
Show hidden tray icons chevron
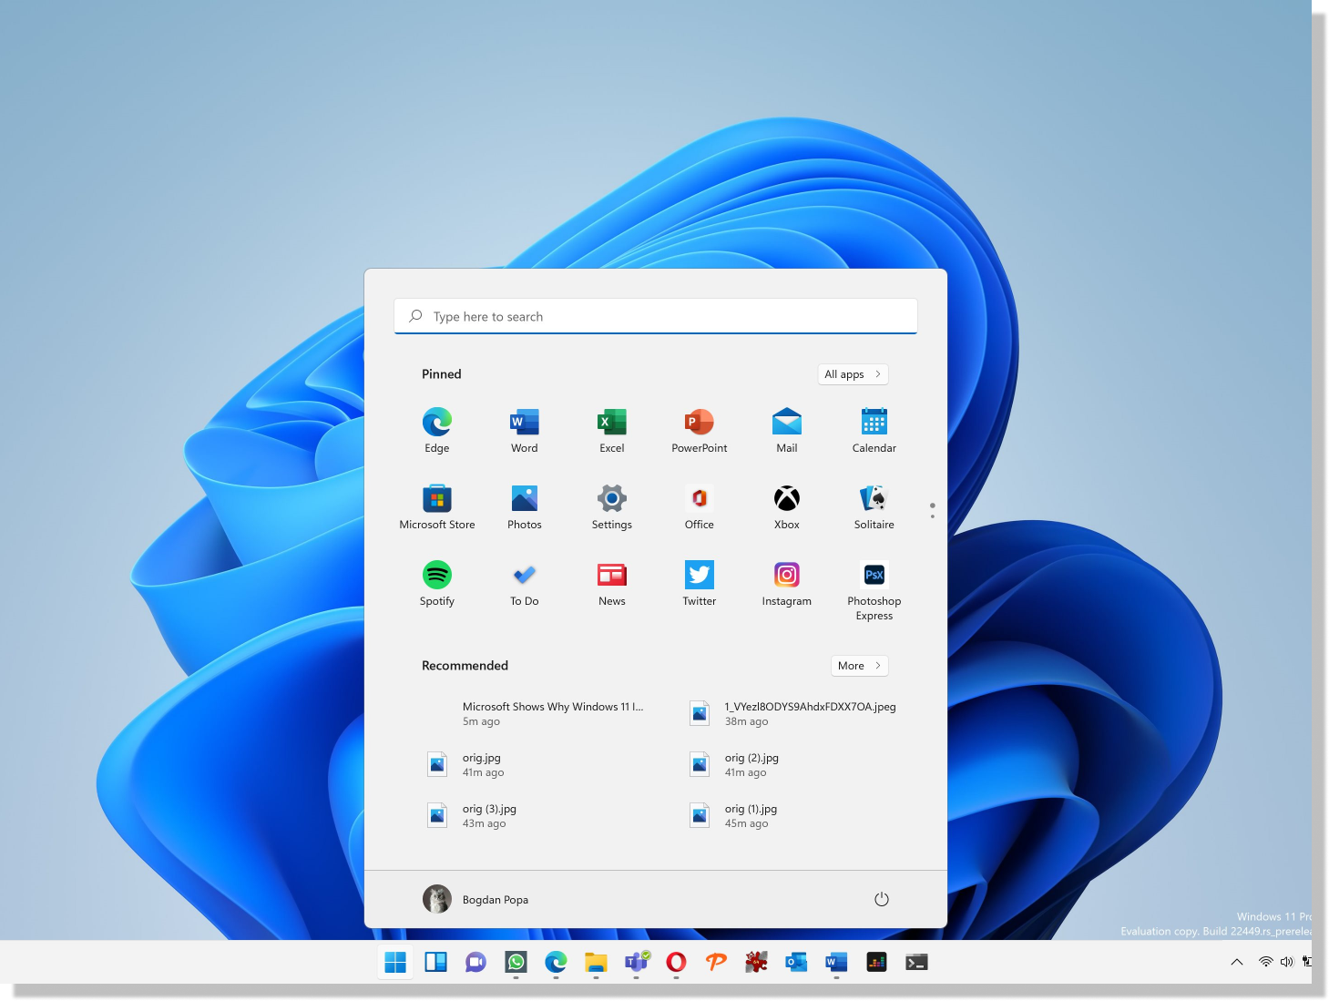click(1237, 962)
